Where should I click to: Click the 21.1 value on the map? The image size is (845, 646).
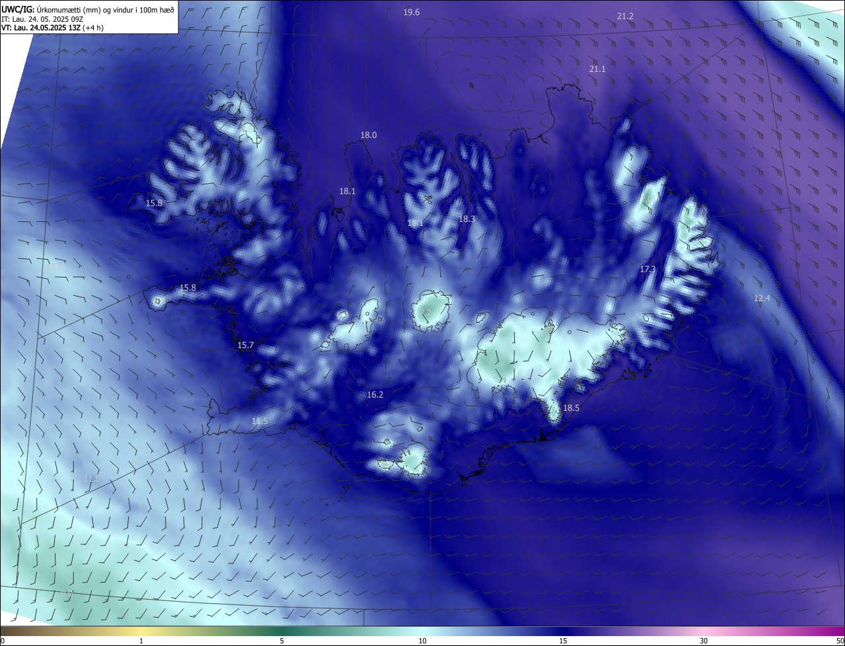(x=597, y=69)
